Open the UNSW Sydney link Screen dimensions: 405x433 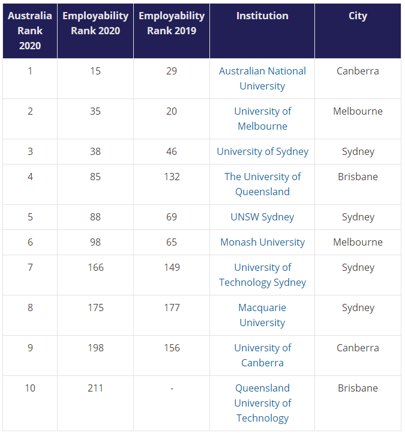pos(262,217)
